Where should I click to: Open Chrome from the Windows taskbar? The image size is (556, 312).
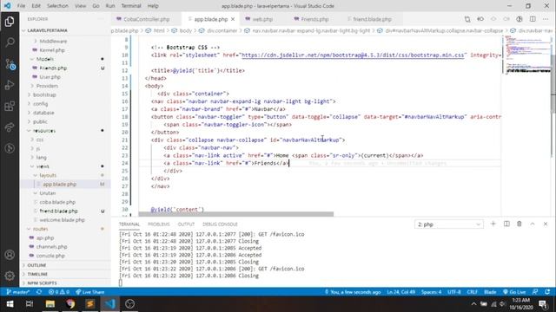(70, 304)
